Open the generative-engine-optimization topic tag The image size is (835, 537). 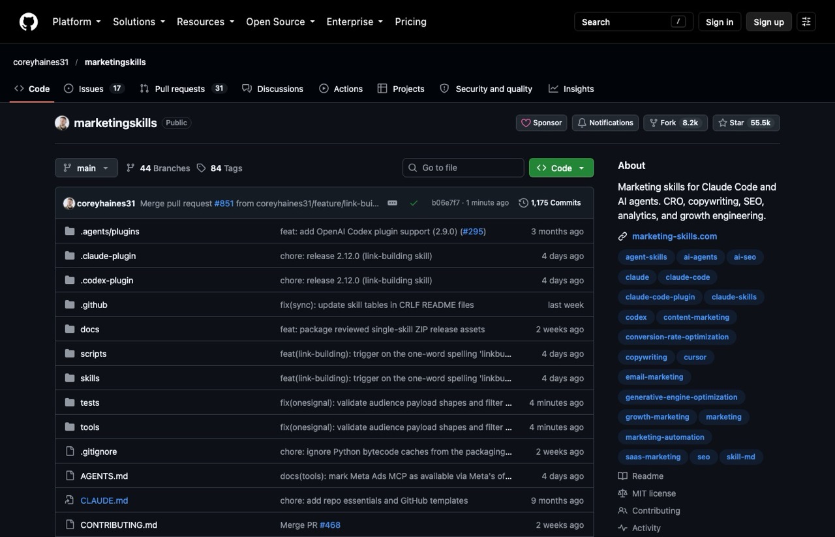point(681,397)
